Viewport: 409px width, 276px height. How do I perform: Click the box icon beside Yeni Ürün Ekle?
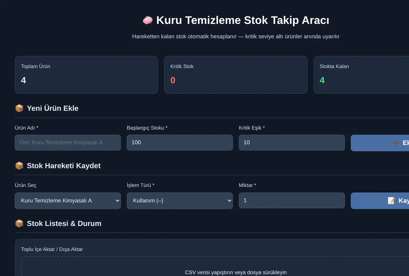point(19,108)
